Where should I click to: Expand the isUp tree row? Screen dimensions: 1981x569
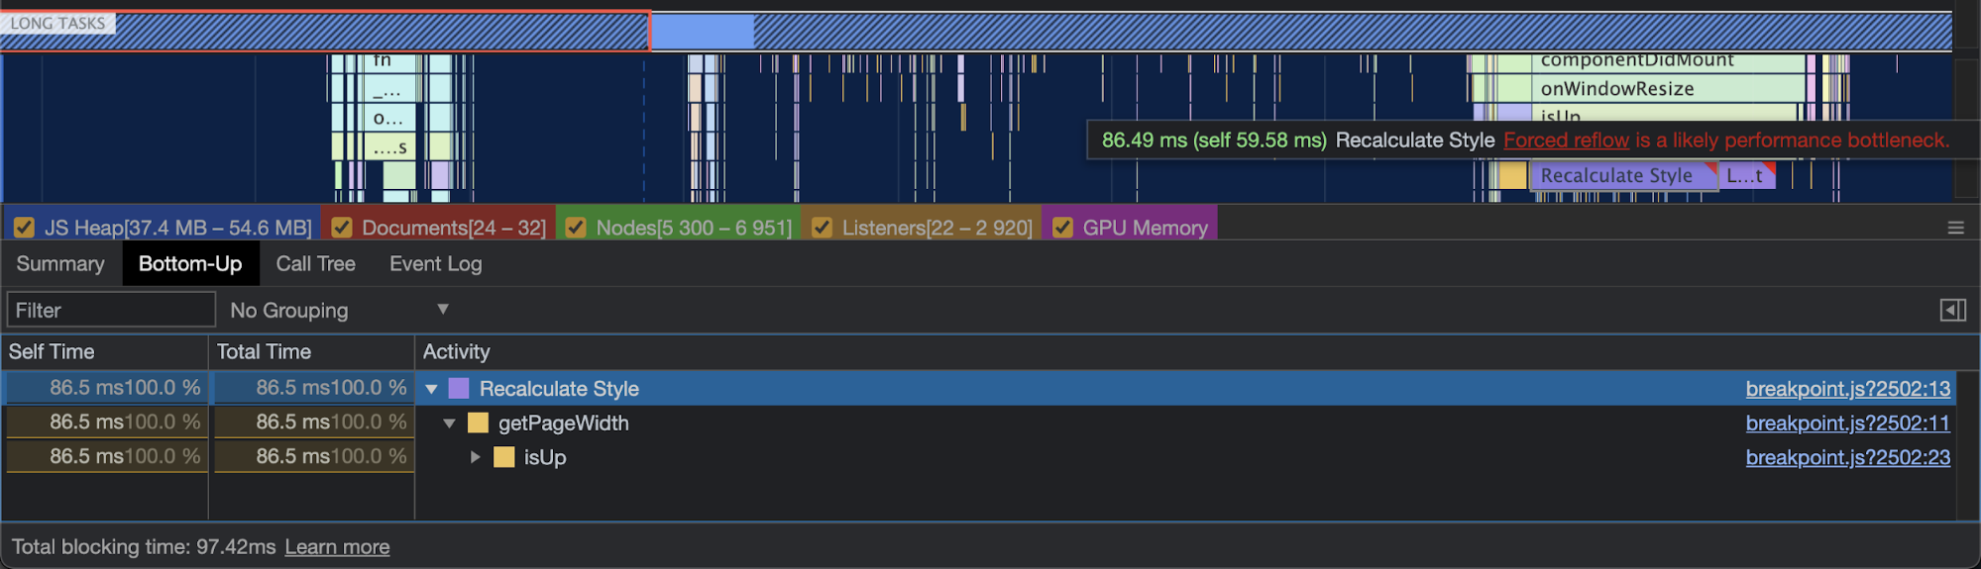click(x=476, y=457)
